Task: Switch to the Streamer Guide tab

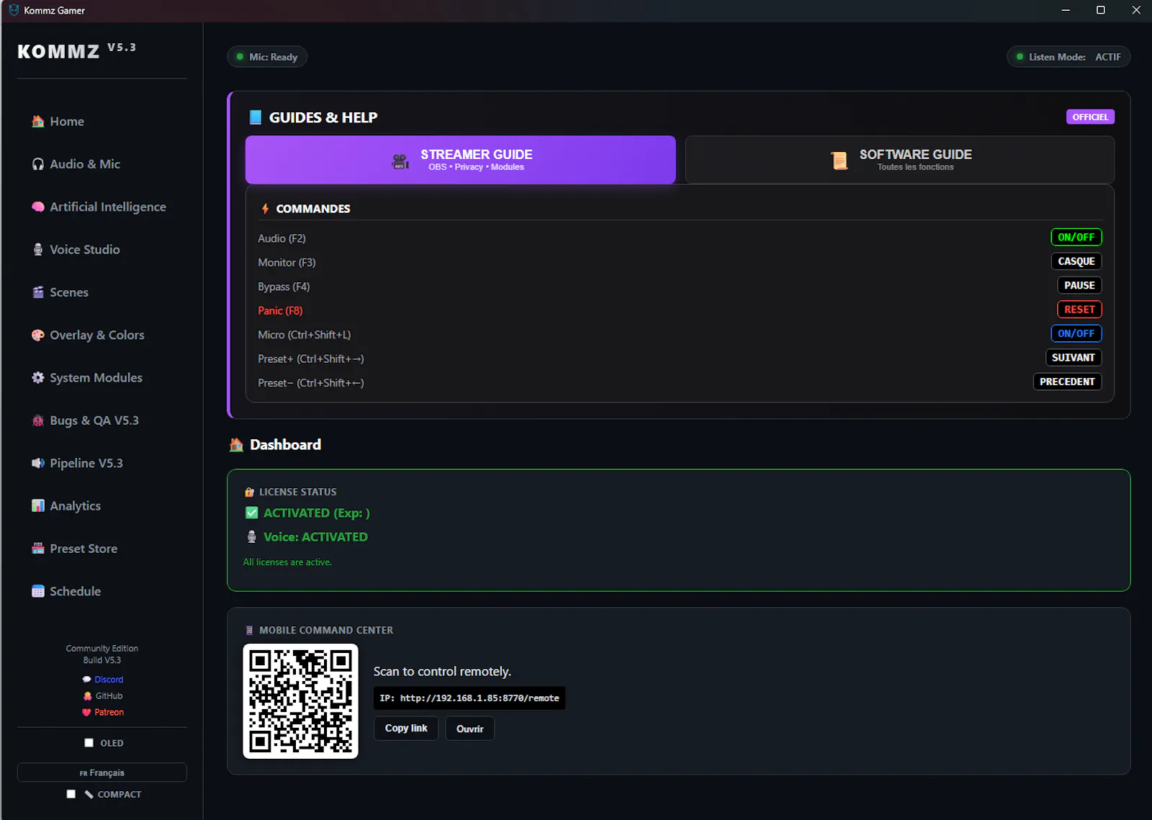Action: (x=461, y=160)
